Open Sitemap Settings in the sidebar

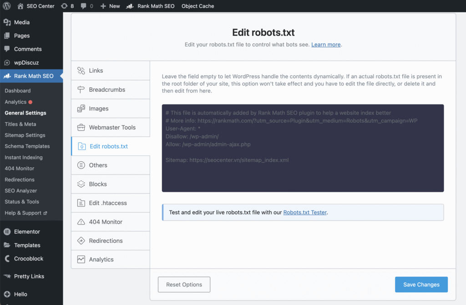[x=25, y=135]
